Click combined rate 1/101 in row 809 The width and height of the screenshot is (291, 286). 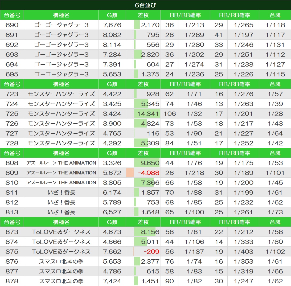tap(275, 173)
